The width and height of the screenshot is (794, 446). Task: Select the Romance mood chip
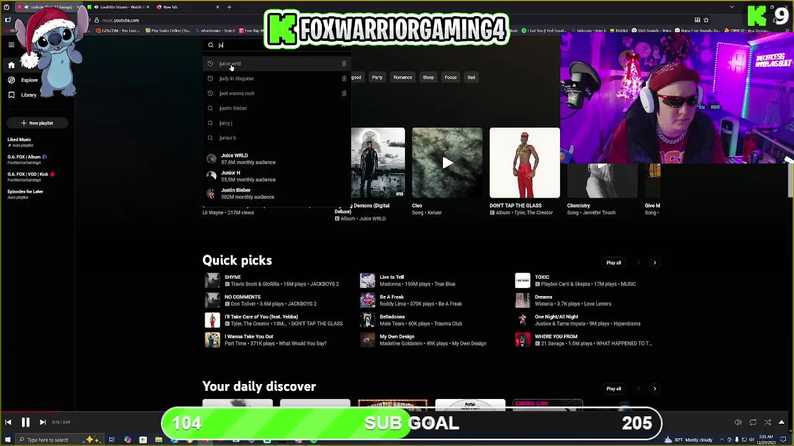coord(403,77)
